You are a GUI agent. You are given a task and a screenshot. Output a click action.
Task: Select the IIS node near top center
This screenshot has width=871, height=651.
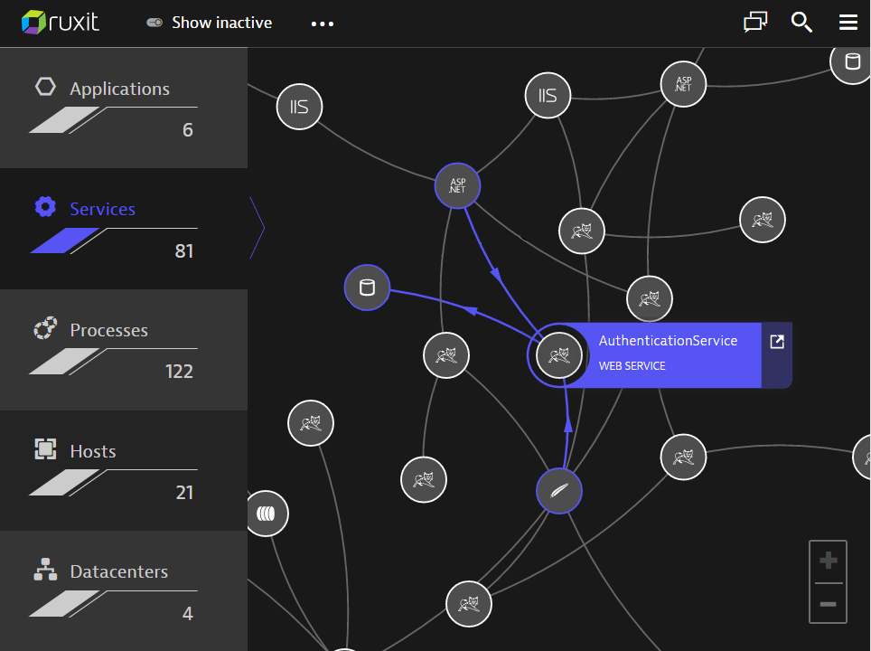coord(548,96)
